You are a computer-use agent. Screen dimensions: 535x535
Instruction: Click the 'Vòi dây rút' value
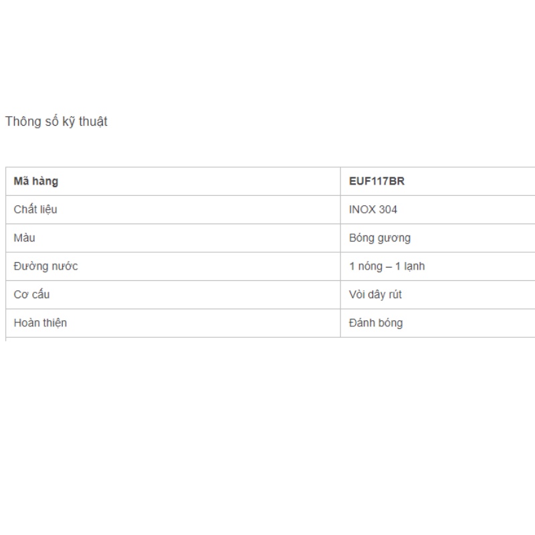coord(375,295)
